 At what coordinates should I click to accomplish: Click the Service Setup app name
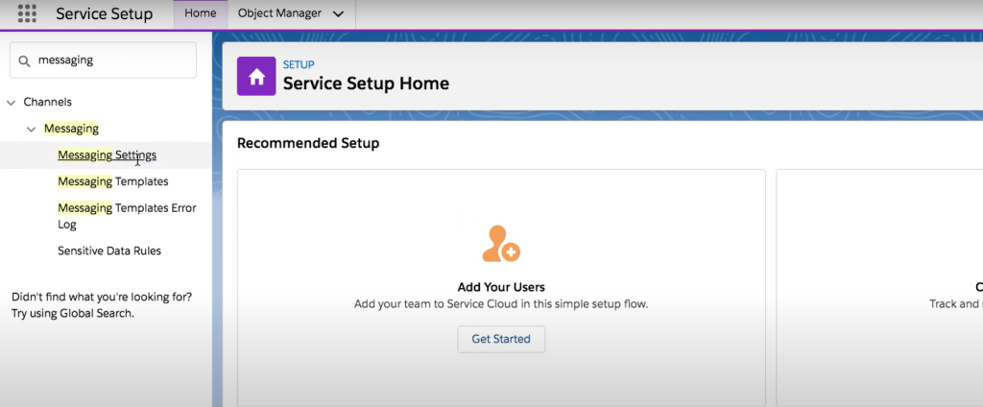104,13
